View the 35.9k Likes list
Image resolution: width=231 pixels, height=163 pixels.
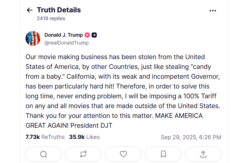84,137
